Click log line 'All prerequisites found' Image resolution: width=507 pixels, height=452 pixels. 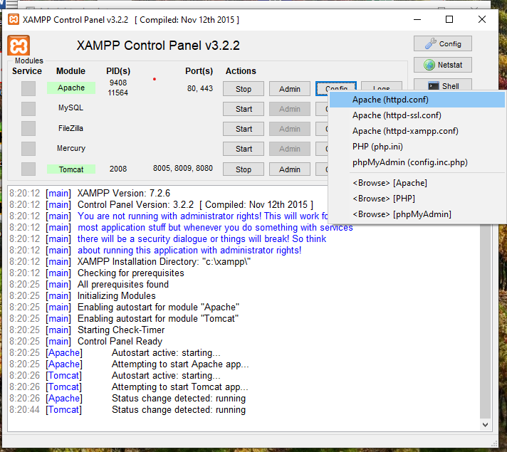pos(123,285)
